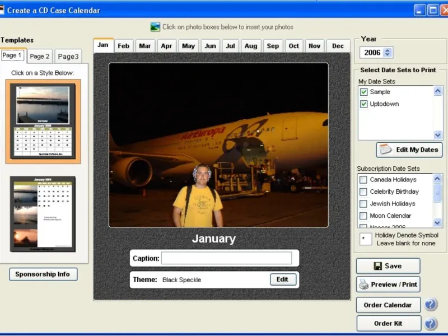
Task: Open Sponsorship Info
Action: click(43, 274)
